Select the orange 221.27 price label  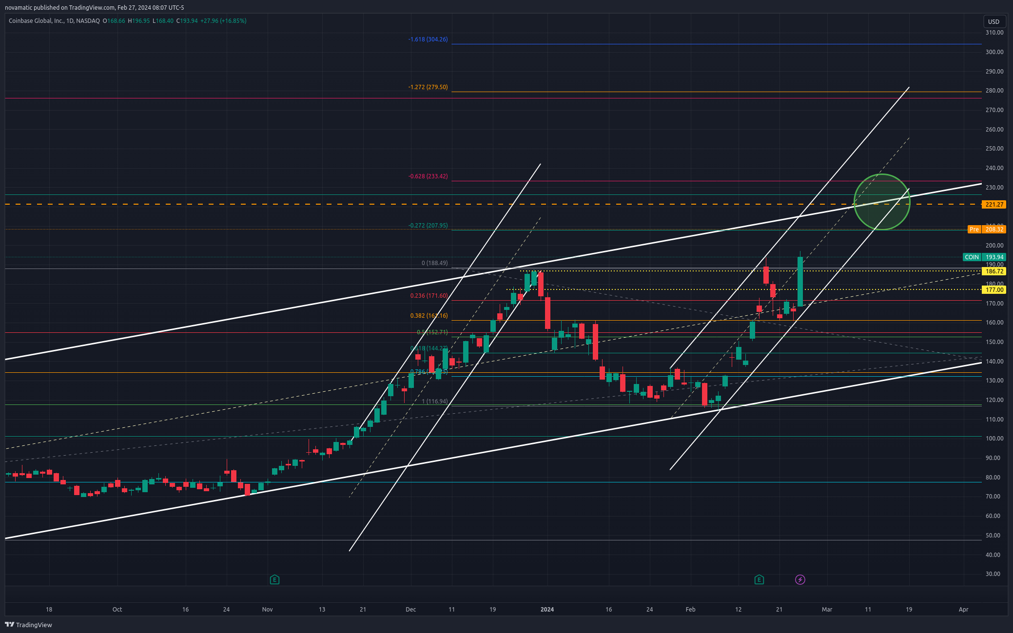click(994, 204)
